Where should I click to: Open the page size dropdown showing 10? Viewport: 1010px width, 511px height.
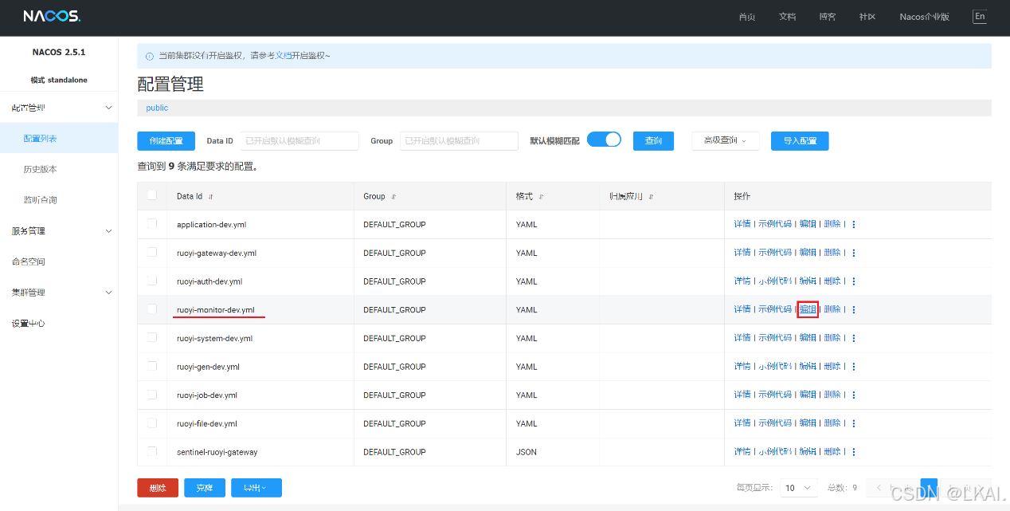[799, 488]
